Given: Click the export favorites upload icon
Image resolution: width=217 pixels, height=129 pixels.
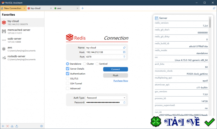Looking at the screenshot, I should pyautogui.click(x=17, y=126).
